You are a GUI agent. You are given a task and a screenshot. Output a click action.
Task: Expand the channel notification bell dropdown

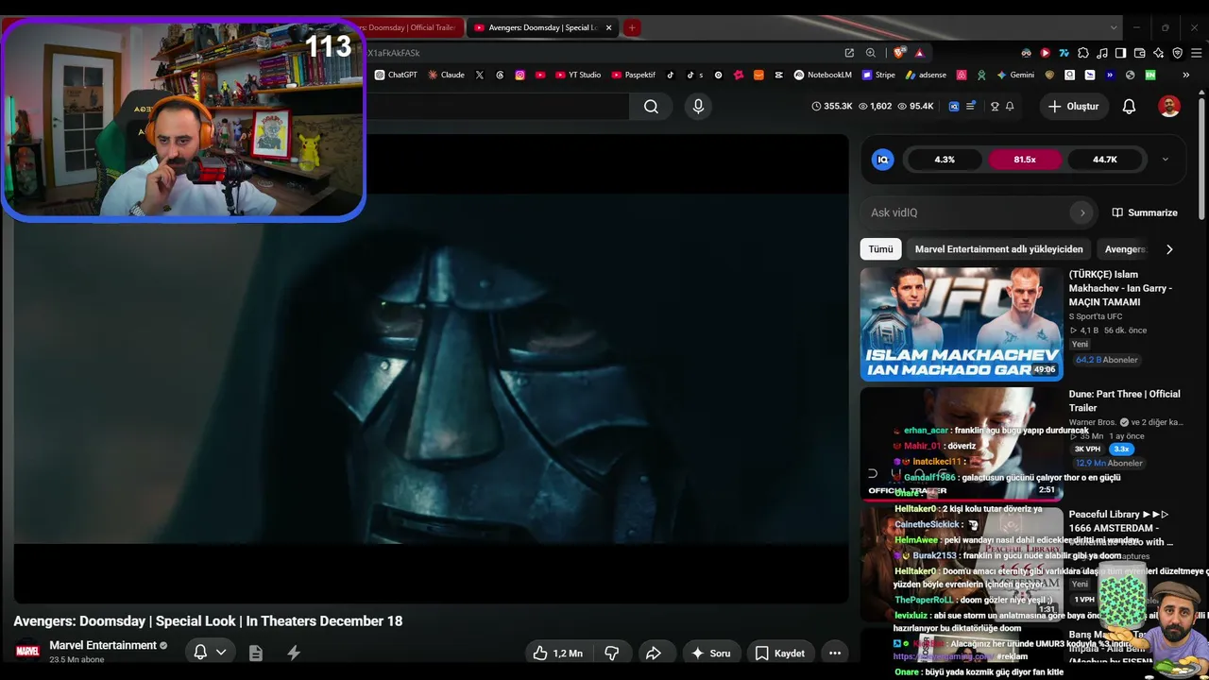[x=221, y=652]
